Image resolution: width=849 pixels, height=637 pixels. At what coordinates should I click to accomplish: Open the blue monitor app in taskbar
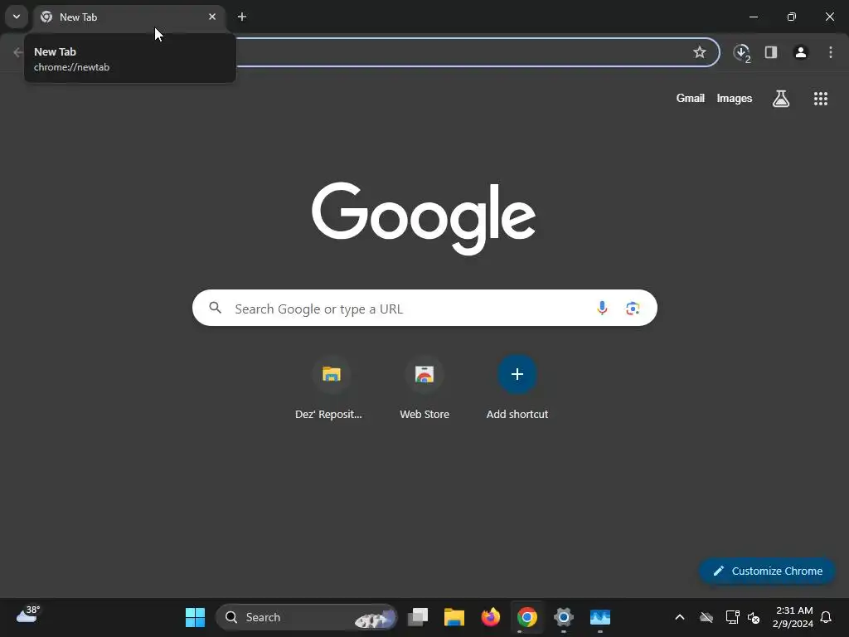600,617
